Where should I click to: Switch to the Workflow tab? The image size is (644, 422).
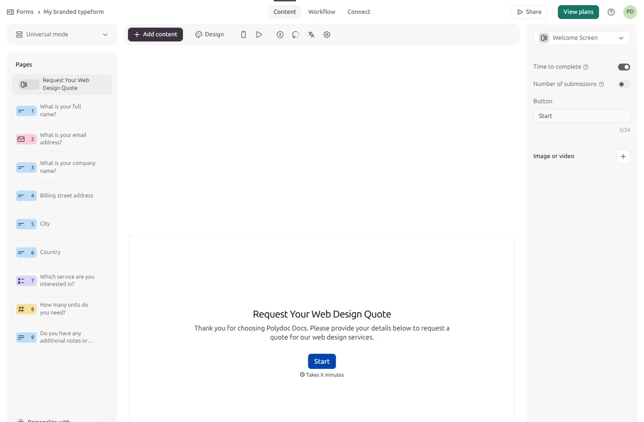(322, 12)
